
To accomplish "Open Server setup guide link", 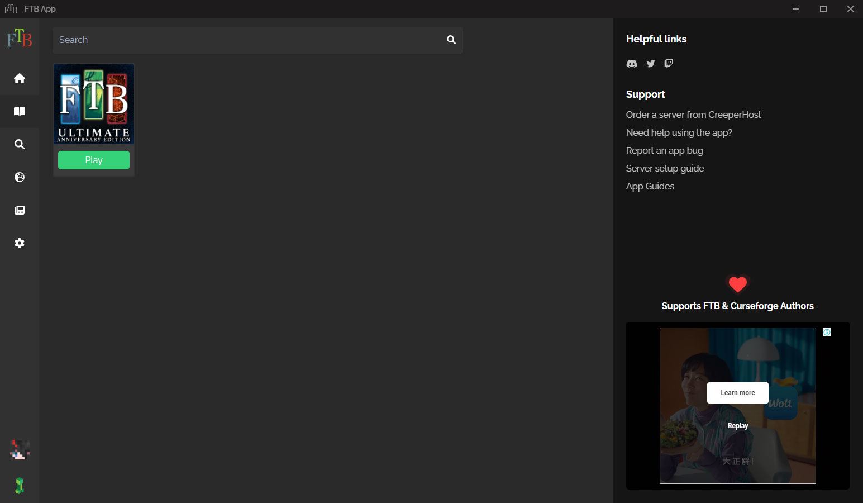I will [x=665, y=168].
